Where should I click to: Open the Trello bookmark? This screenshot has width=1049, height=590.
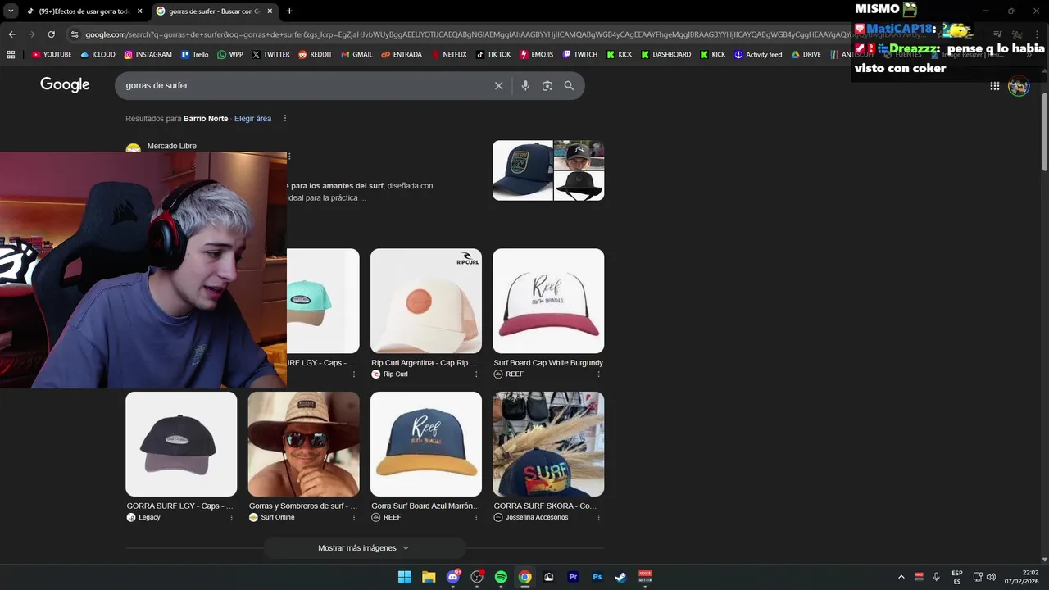coord(195,54)
